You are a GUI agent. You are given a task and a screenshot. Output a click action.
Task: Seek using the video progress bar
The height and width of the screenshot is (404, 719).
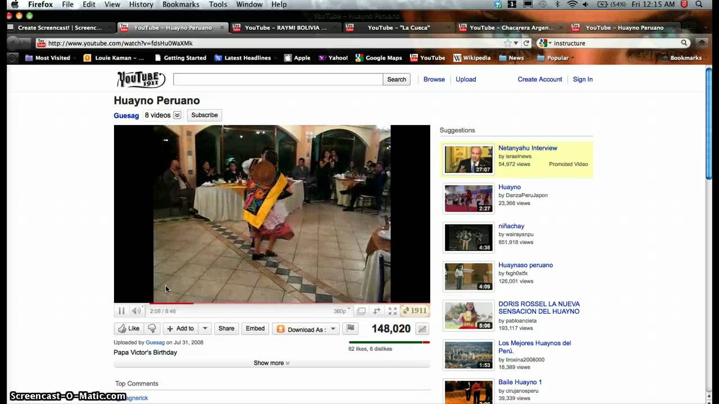pyautogui.click(x=272, y=304)
